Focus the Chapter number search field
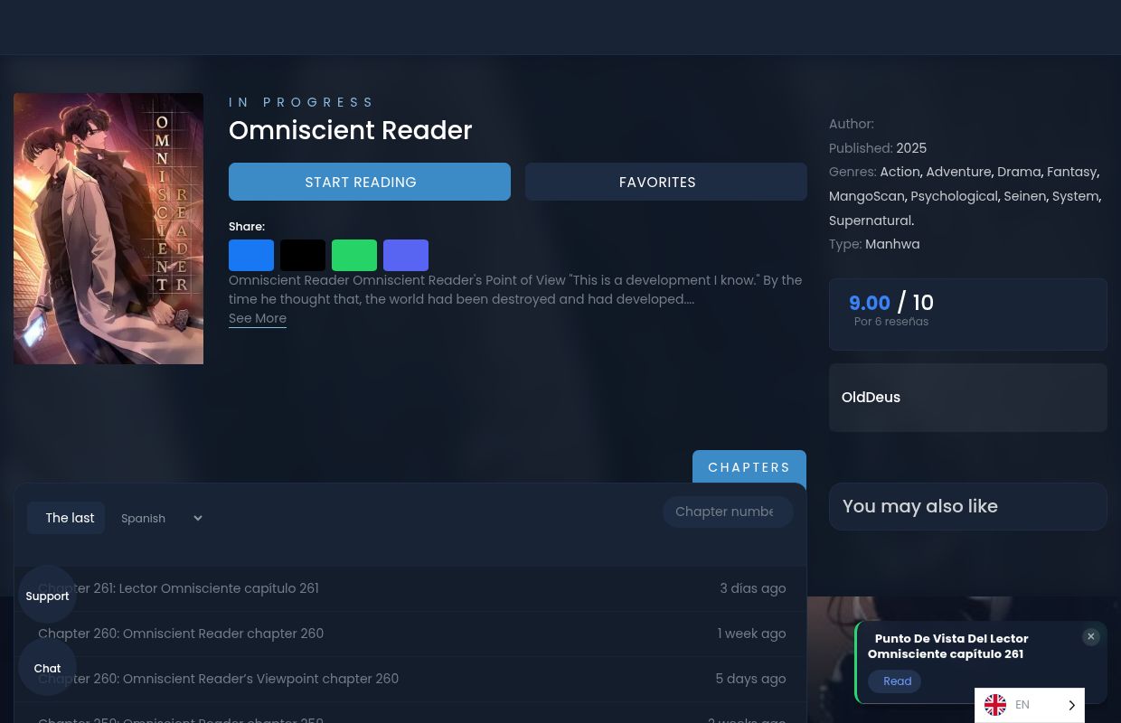The width and height of the screenshot is (1121, 723). pyautogui.click(x=728, y=512)
